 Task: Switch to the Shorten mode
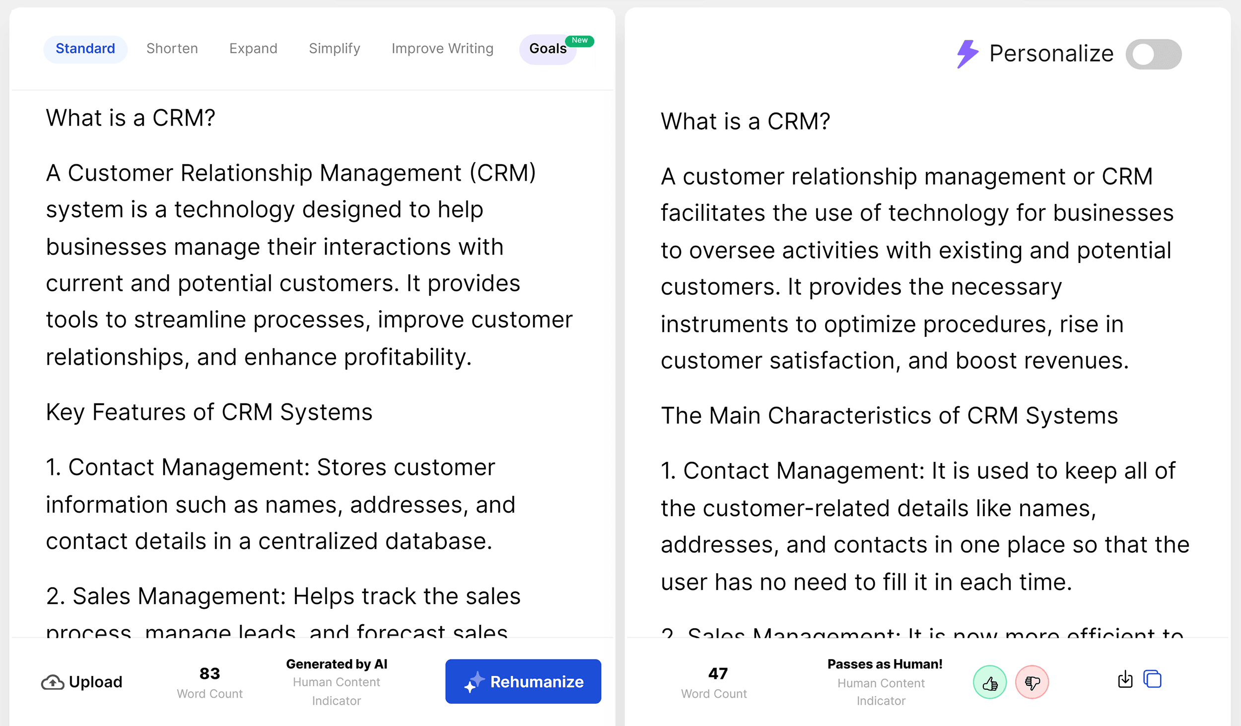tap(172, 49)
